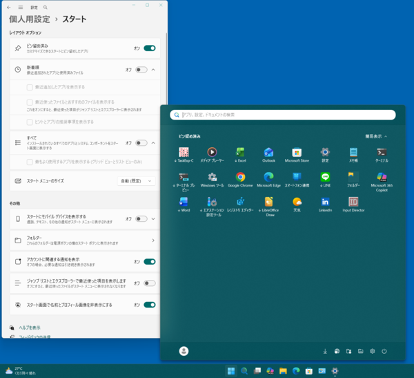The image size is (414, 378).
Task: Launch LibreOffice Draw pinned app
Action: [268, 207]
